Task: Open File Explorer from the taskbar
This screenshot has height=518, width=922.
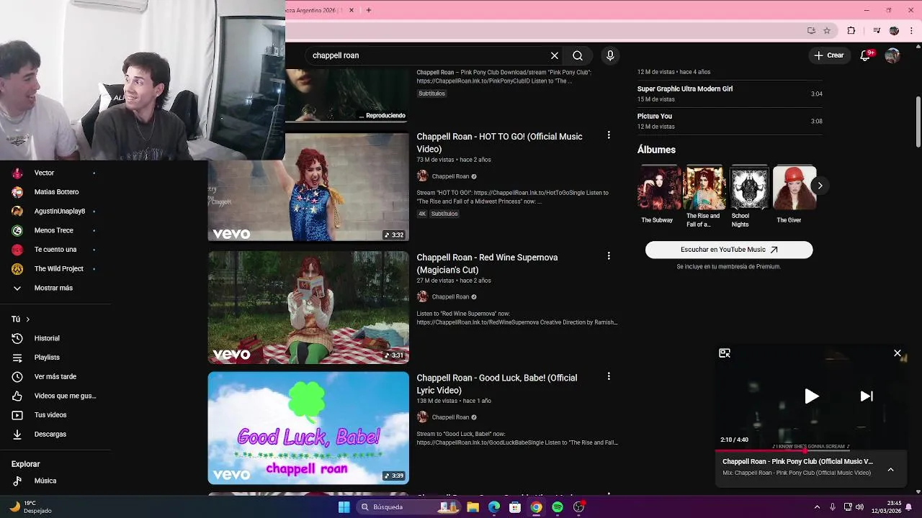Action: pyautogui.click(x=473, y=507)
